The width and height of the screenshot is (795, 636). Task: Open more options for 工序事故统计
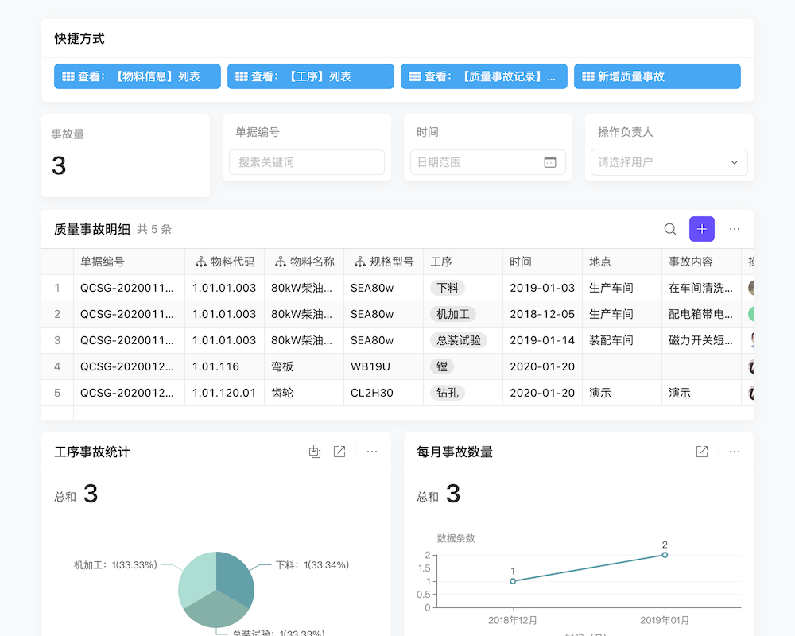(371, 451)
